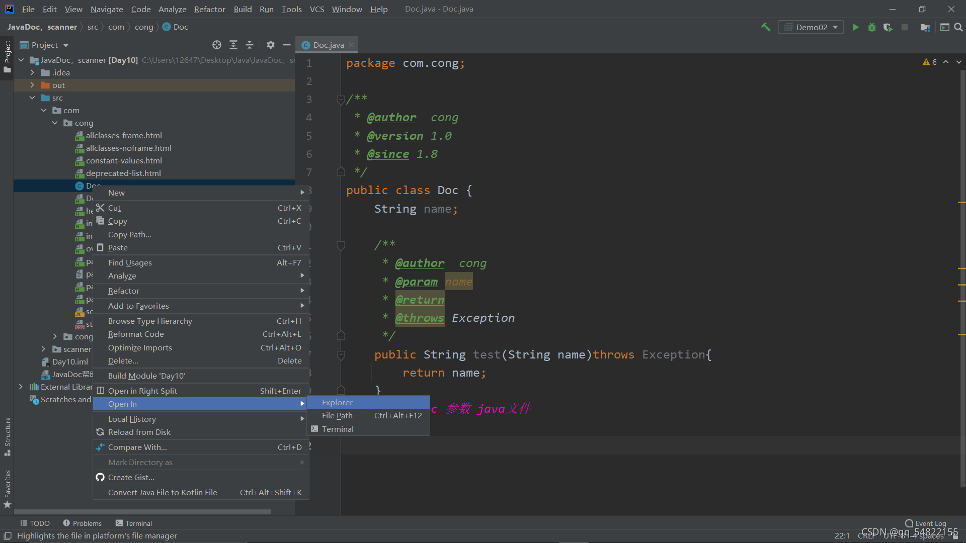Toggle tool window bars icon in status bar
966x543 pixels.
coord(8,536)
